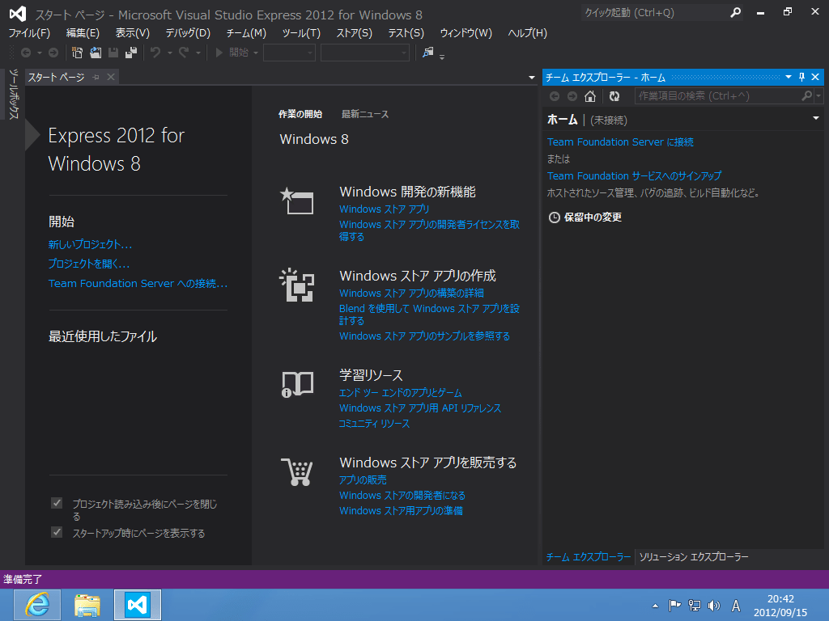The image size is (829, 621).
Task: Click Team Explorer Back arrow icon
Action: [555, 96]
